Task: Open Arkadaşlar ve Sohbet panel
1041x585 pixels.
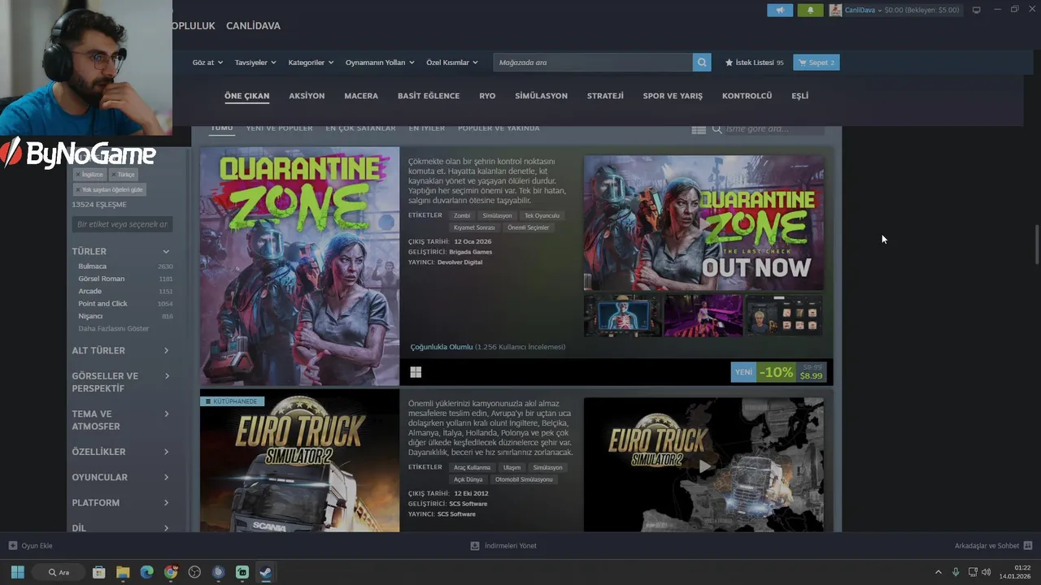Action: pos(993,546)
